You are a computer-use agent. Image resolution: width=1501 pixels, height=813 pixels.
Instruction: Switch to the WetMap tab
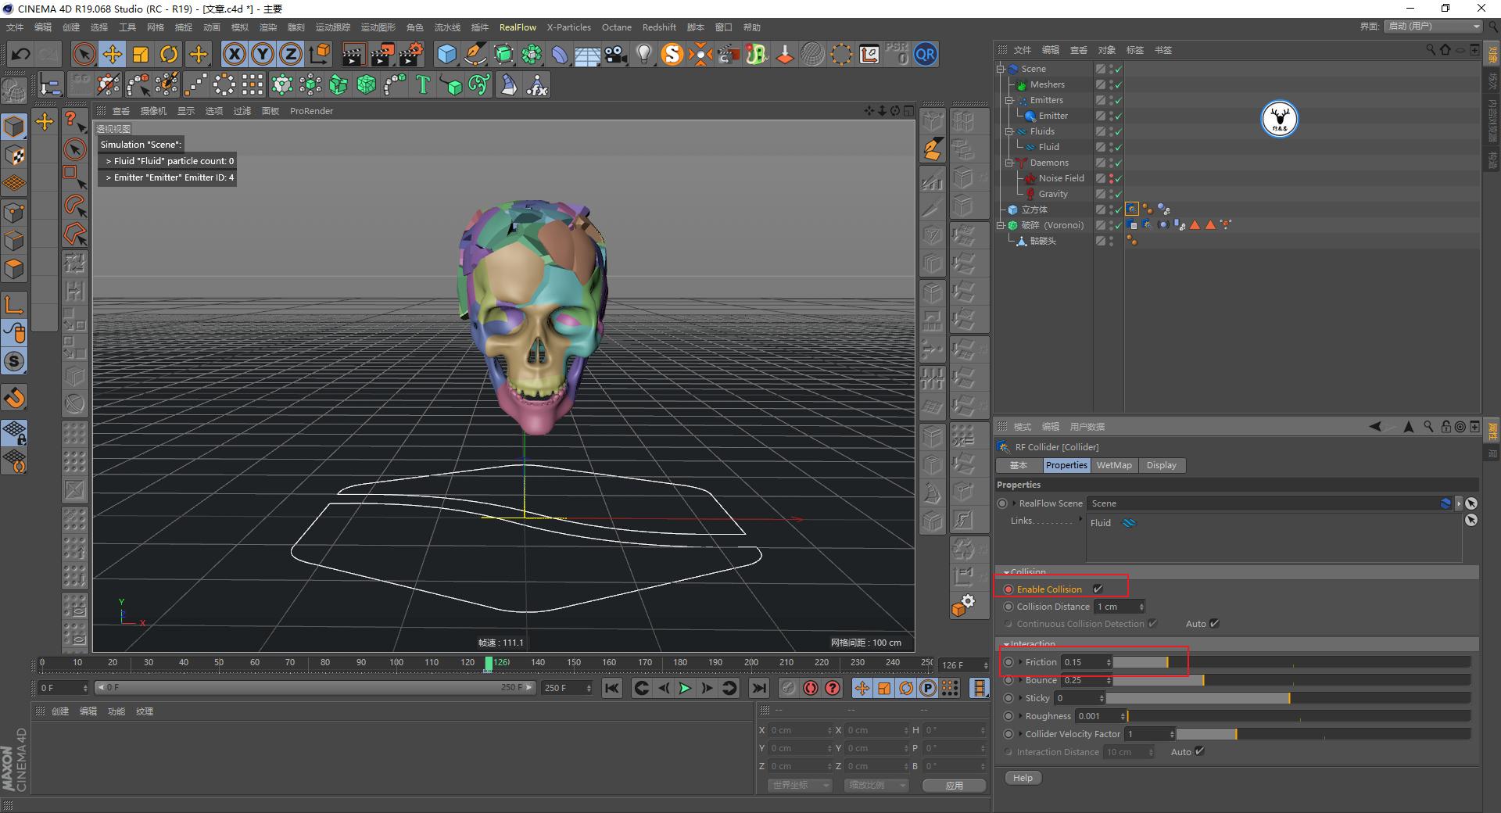(1114, 465)
